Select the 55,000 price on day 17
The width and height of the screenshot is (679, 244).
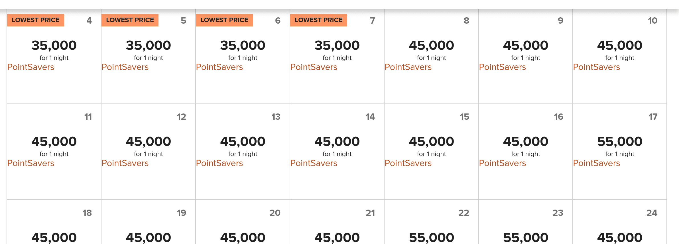tap(620, 142)
